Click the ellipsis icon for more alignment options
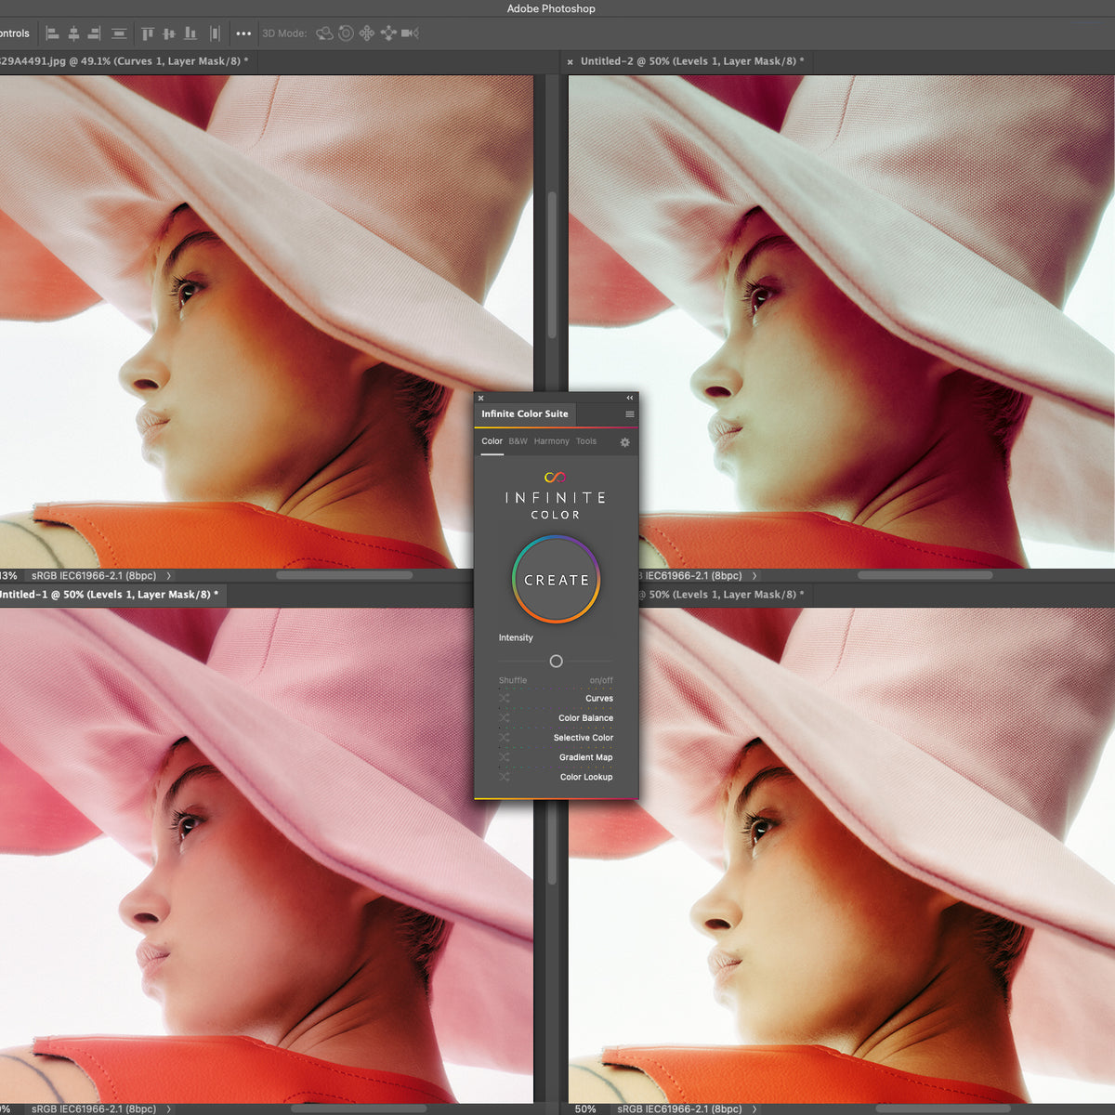Image resolution: width=1115 pixels, height=1115 pixels. click(244, 33)
